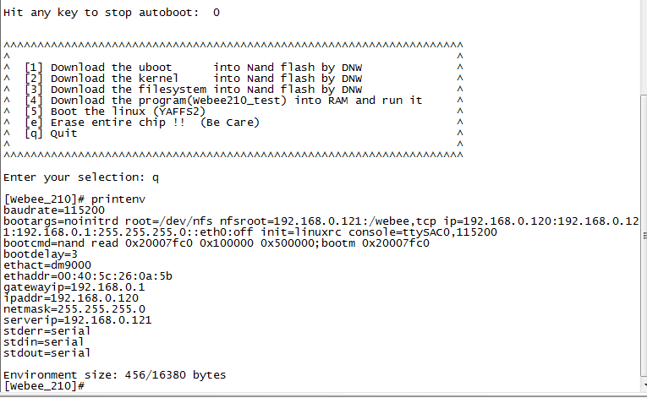Click the final [Webee_210]# command prompt
This screenshot has width=647, height=398.
pyautogui.click(x=44, y=386)
